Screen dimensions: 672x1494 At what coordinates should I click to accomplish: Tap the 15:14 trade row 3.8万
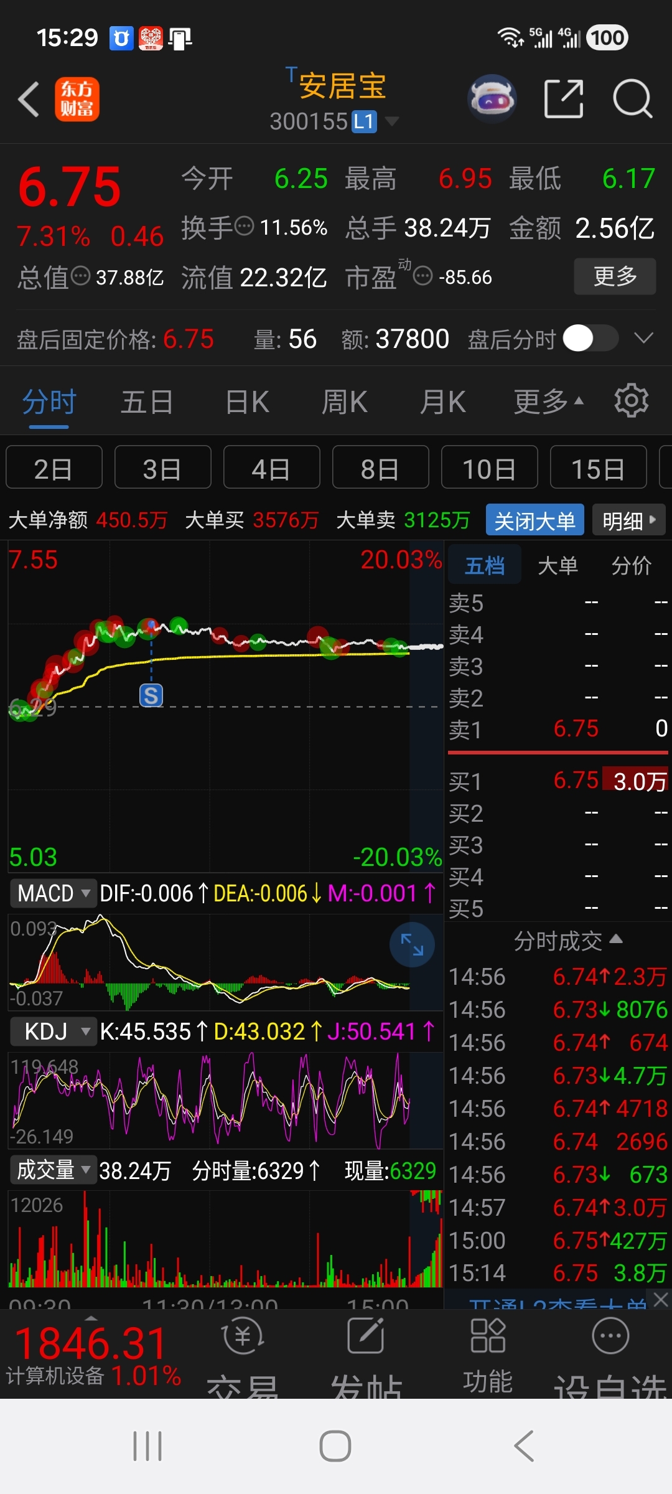tap(558, 1273)
